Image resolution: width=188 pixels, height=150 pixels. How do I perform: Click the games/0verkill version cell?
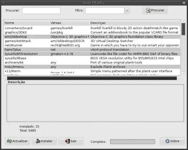[x=62, y=28]
